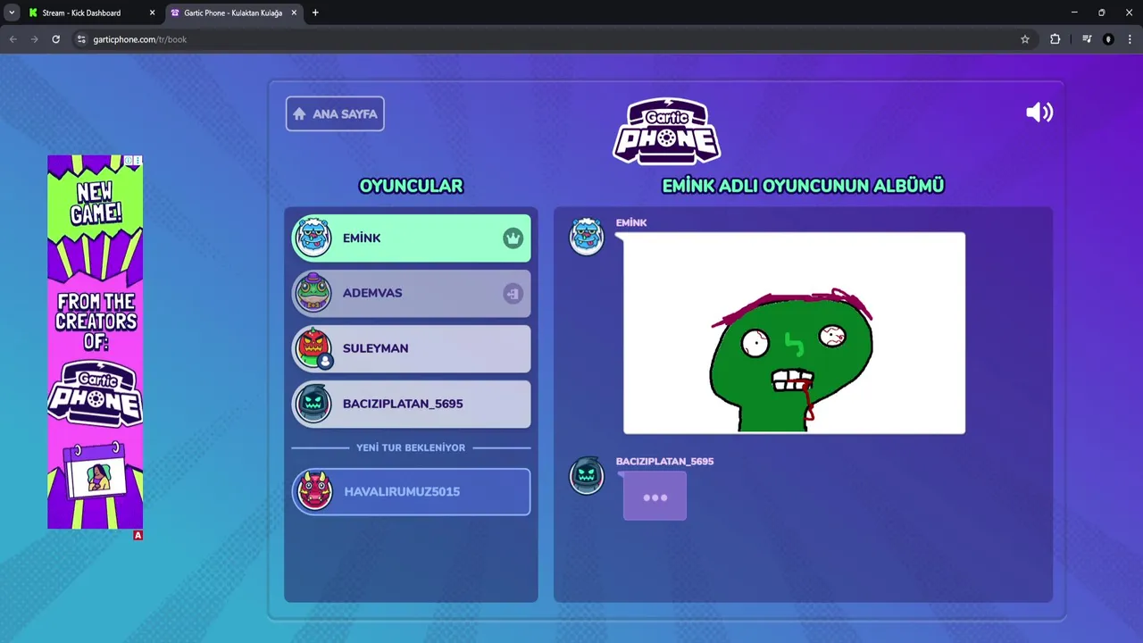Open the Chrome three-dot menu
The height and width of the screenshot is (643, 1143).
pos(1130,39)
